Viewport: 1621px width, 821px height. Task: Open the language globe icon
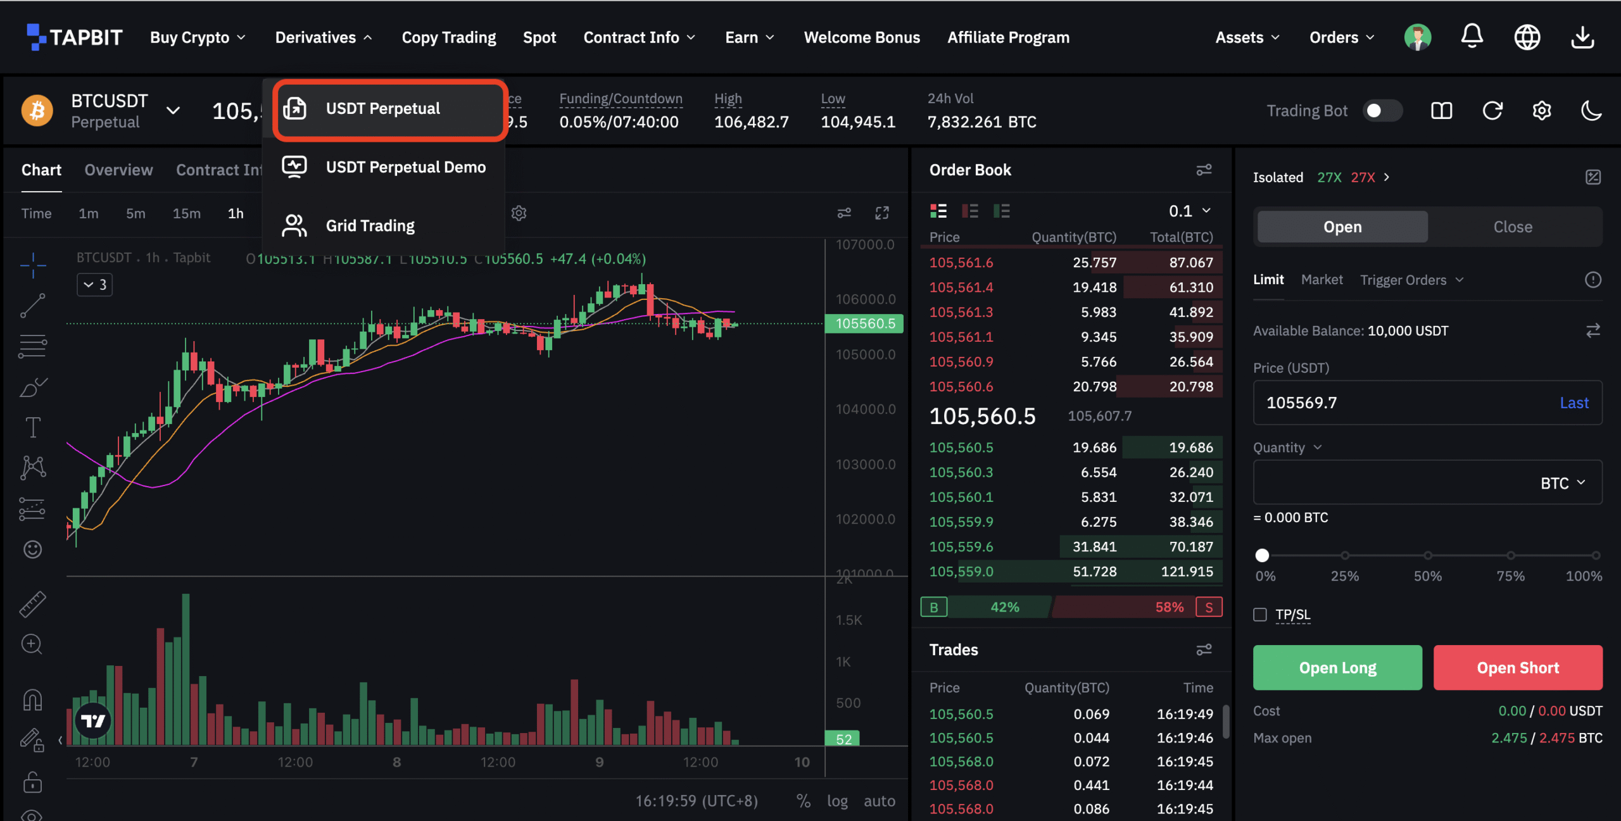pos(1527,37)
